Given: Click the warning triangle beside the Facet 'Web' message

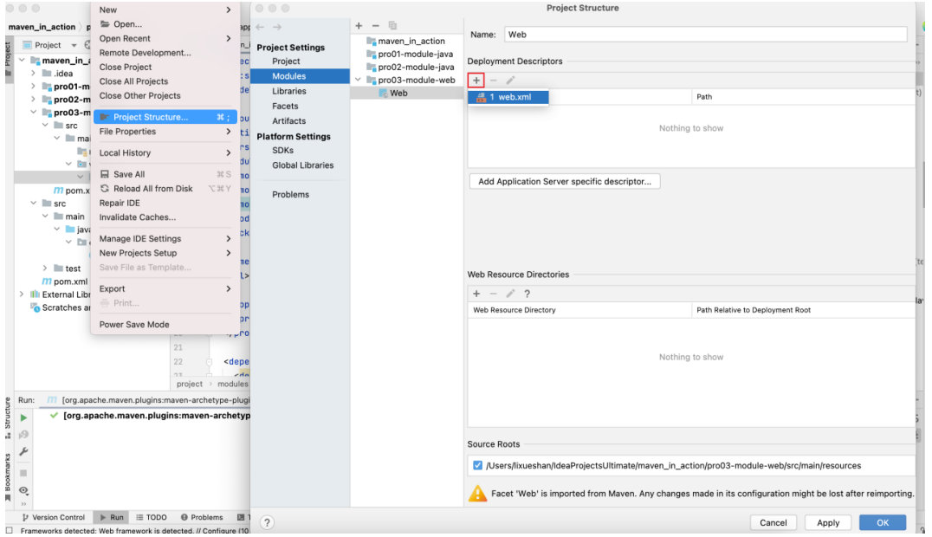Looking at the screenshot, I should 477,494.
